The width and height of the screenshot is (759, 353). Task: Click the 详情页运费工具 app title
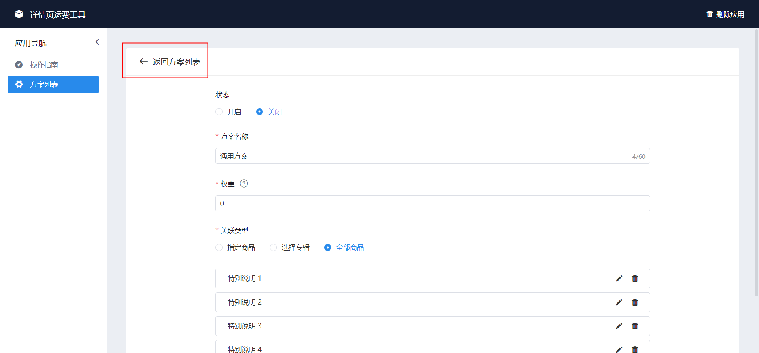click(x=58, y=15)
